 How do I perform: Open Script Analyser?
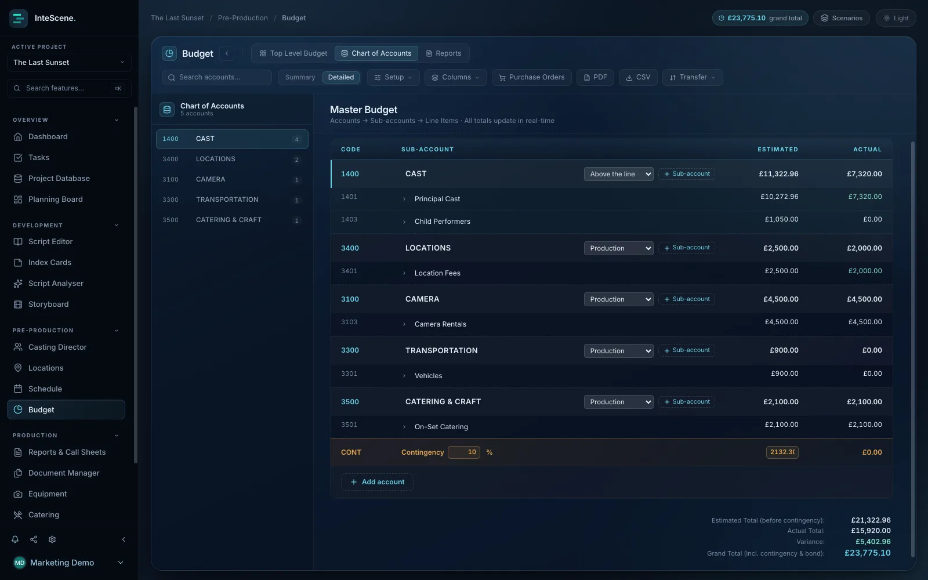pos(66,284)
